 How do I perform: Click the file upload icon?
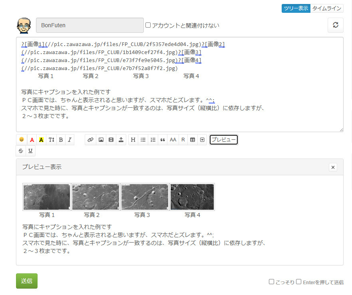121,140
